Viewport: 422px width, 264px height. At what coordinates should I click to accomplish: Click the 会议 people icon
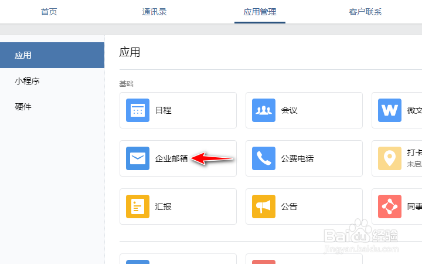pyautogui.click(x=264, y=110)
